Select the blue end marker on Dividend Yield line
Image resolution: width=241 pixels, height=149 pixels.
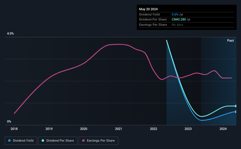(x=236, y=112)
